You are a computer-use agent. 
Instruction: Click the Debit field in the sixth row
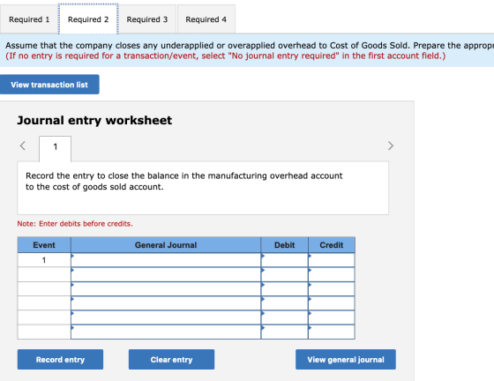[284, 332]
